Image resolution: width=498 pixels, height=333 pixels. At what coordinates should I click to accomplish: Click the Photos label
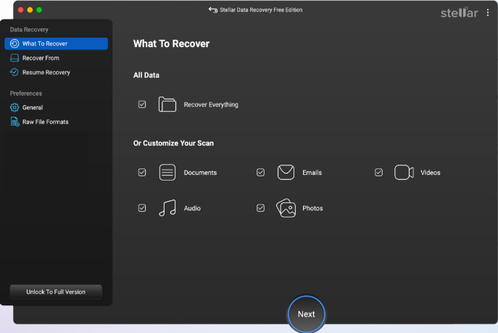[x=312, y=208]
